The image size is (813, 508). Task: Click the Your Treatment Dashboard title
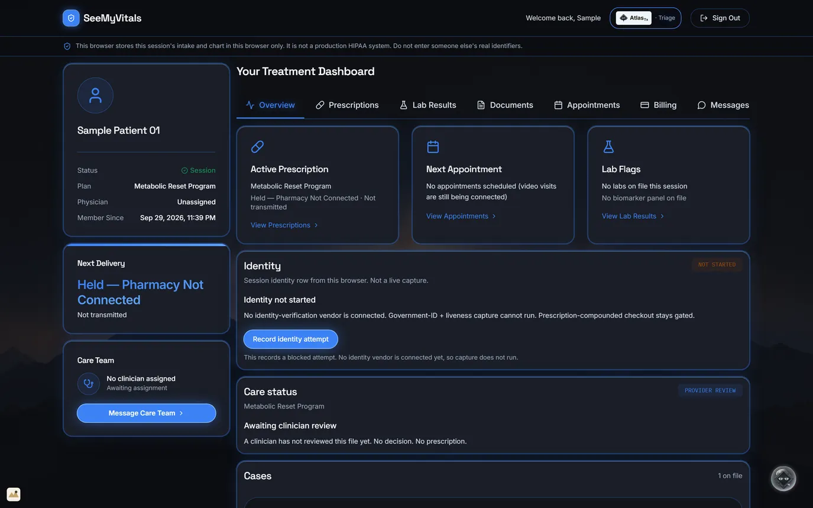pyautogui.click(x=306, y=72)
